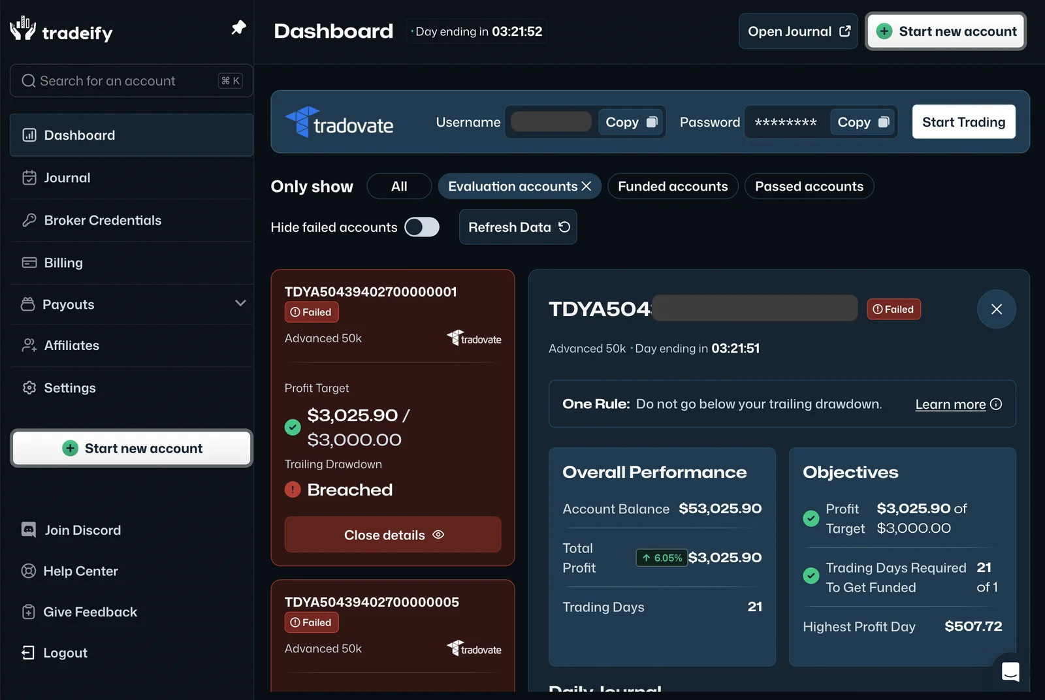Click the Profit Target green check in Objectives
The image size is (1045, 700).
(811, 518)
